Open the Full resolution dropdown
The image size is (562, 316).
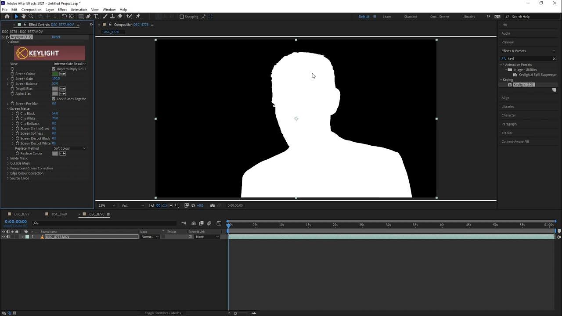pyautogui.click(x=133, y=205)
